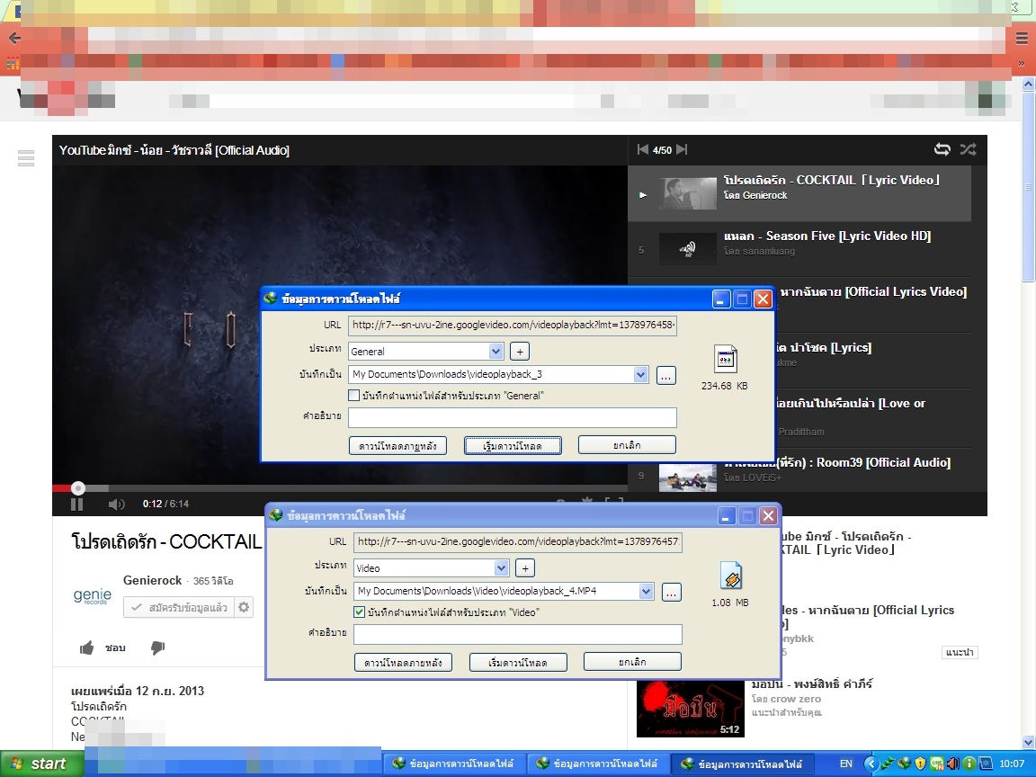This screenshot has height=777, width=1036.
Task: Pause the YouTube video
Action: (x=76, y=505)
